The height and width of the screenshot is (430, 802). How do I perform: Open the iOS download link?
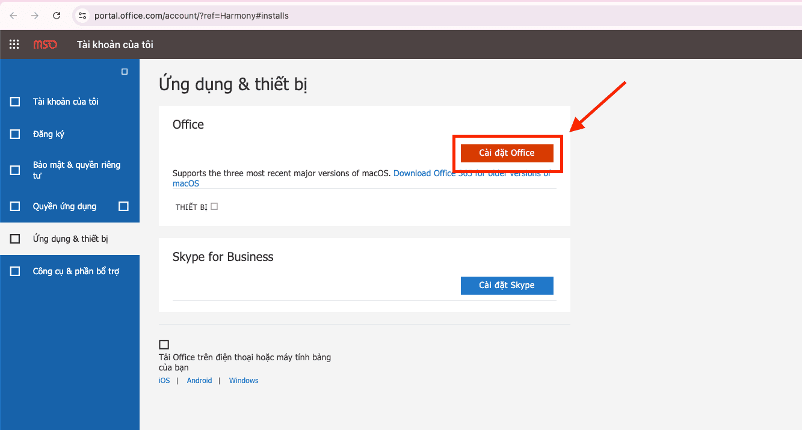(164, 381)
